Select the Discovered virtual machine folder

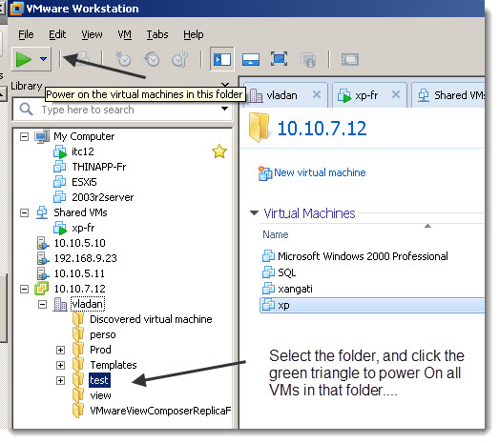(x=151, y=319)
